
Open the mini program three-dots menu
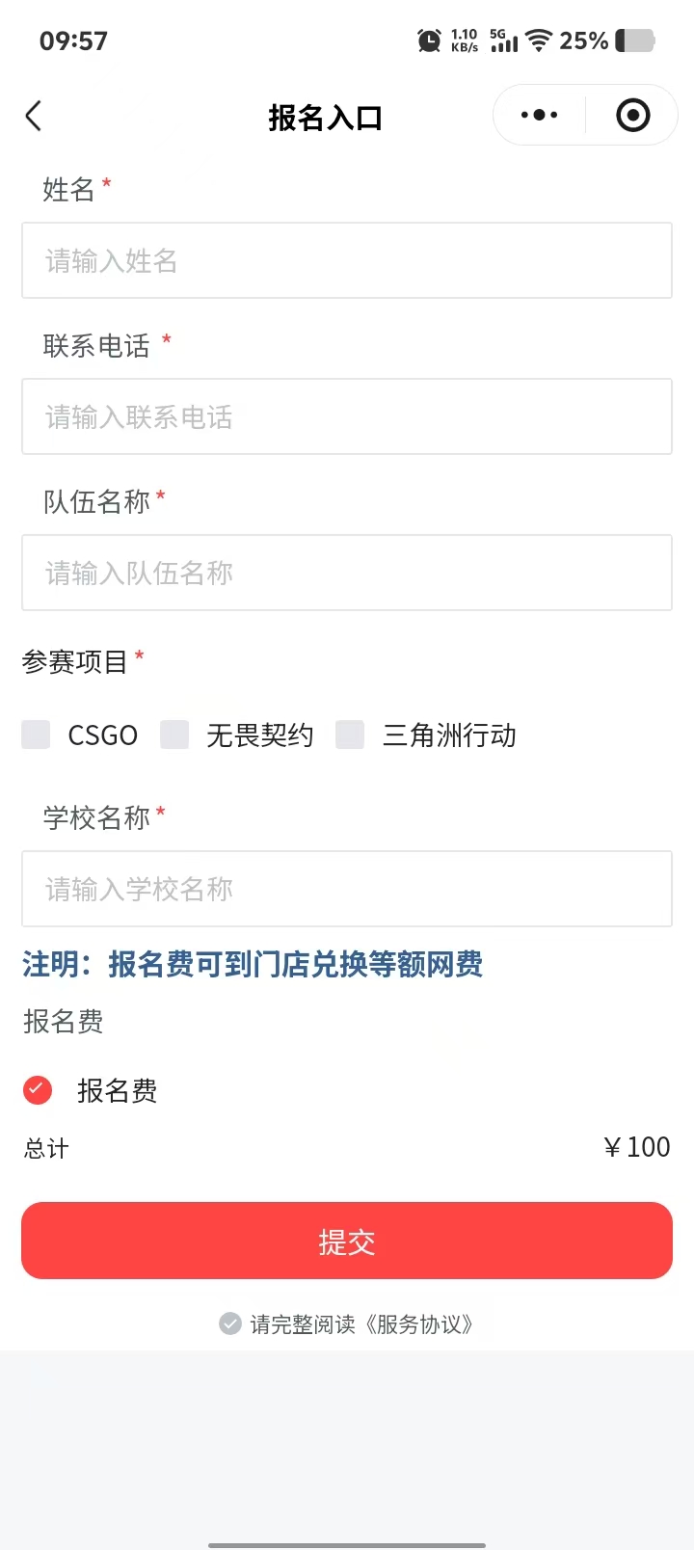tap(539, 116)
